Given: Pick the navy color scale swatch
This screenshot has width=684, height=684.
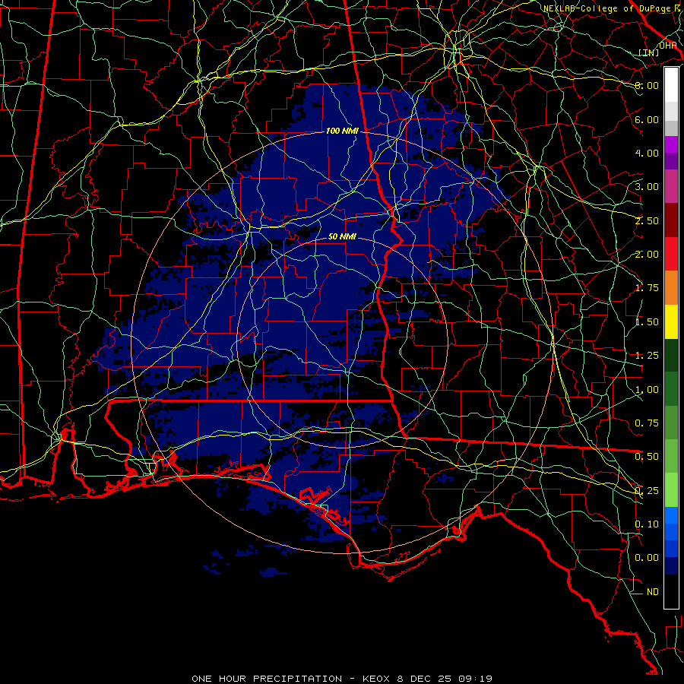Looking at the screenshot, I should (x=671, y=566).
